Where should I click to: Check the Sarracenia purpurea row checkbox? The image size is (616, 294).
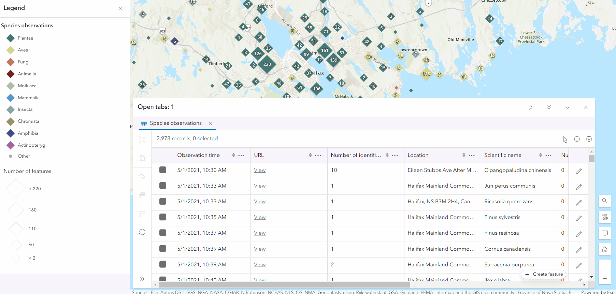click(163, 264)
